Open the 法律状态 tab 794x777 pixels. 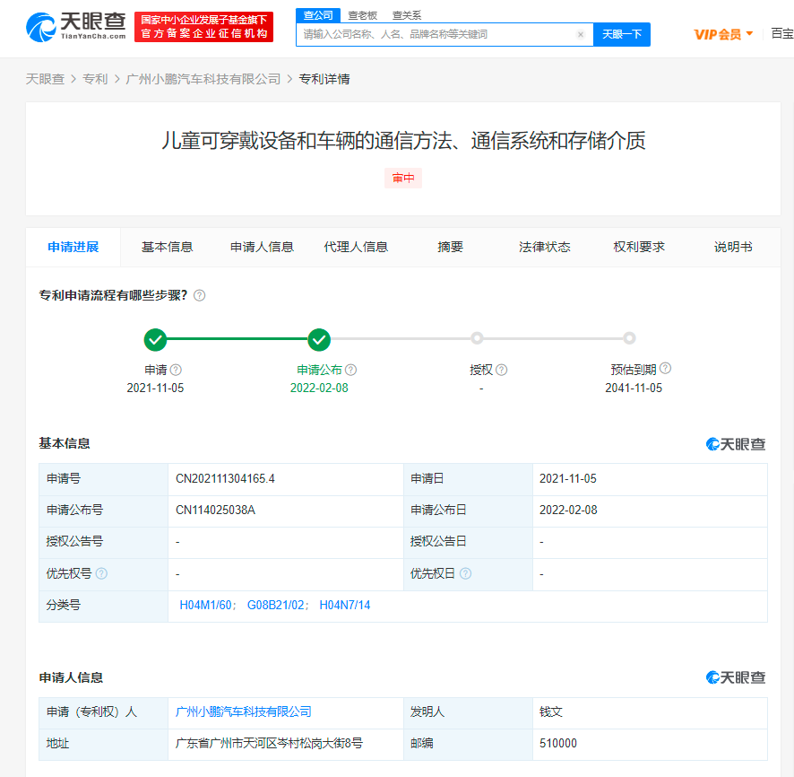pos(544,247)
